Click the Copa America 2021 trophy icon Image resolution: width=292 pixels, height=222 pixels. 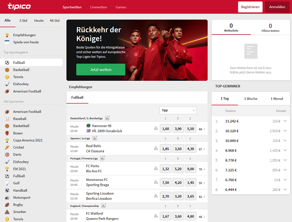pyautogui.click(x=7, y=140)
